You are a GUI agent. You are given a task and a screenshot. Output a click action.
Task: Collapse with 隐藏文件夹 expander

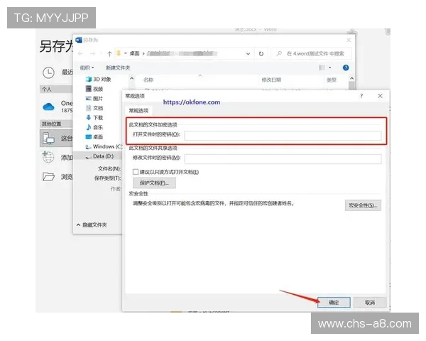tap(92, 225)
